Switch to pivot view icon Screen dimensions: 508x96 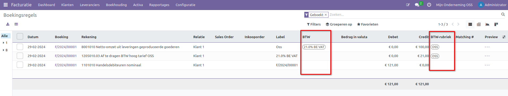(479, 24)
